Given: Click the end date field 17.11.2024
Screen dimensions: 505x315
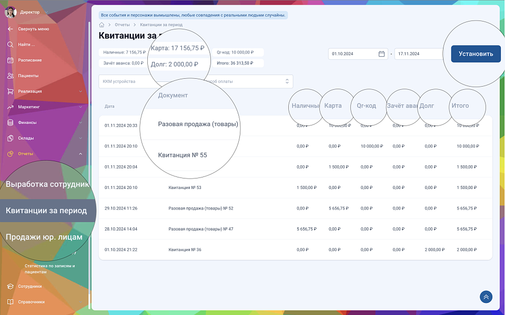Looking at the screenshot, I should point(418,54).
